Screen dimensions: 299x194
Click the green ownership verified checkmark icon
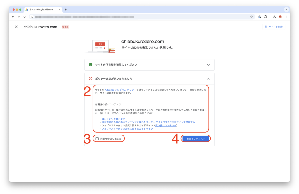[91, 65]
